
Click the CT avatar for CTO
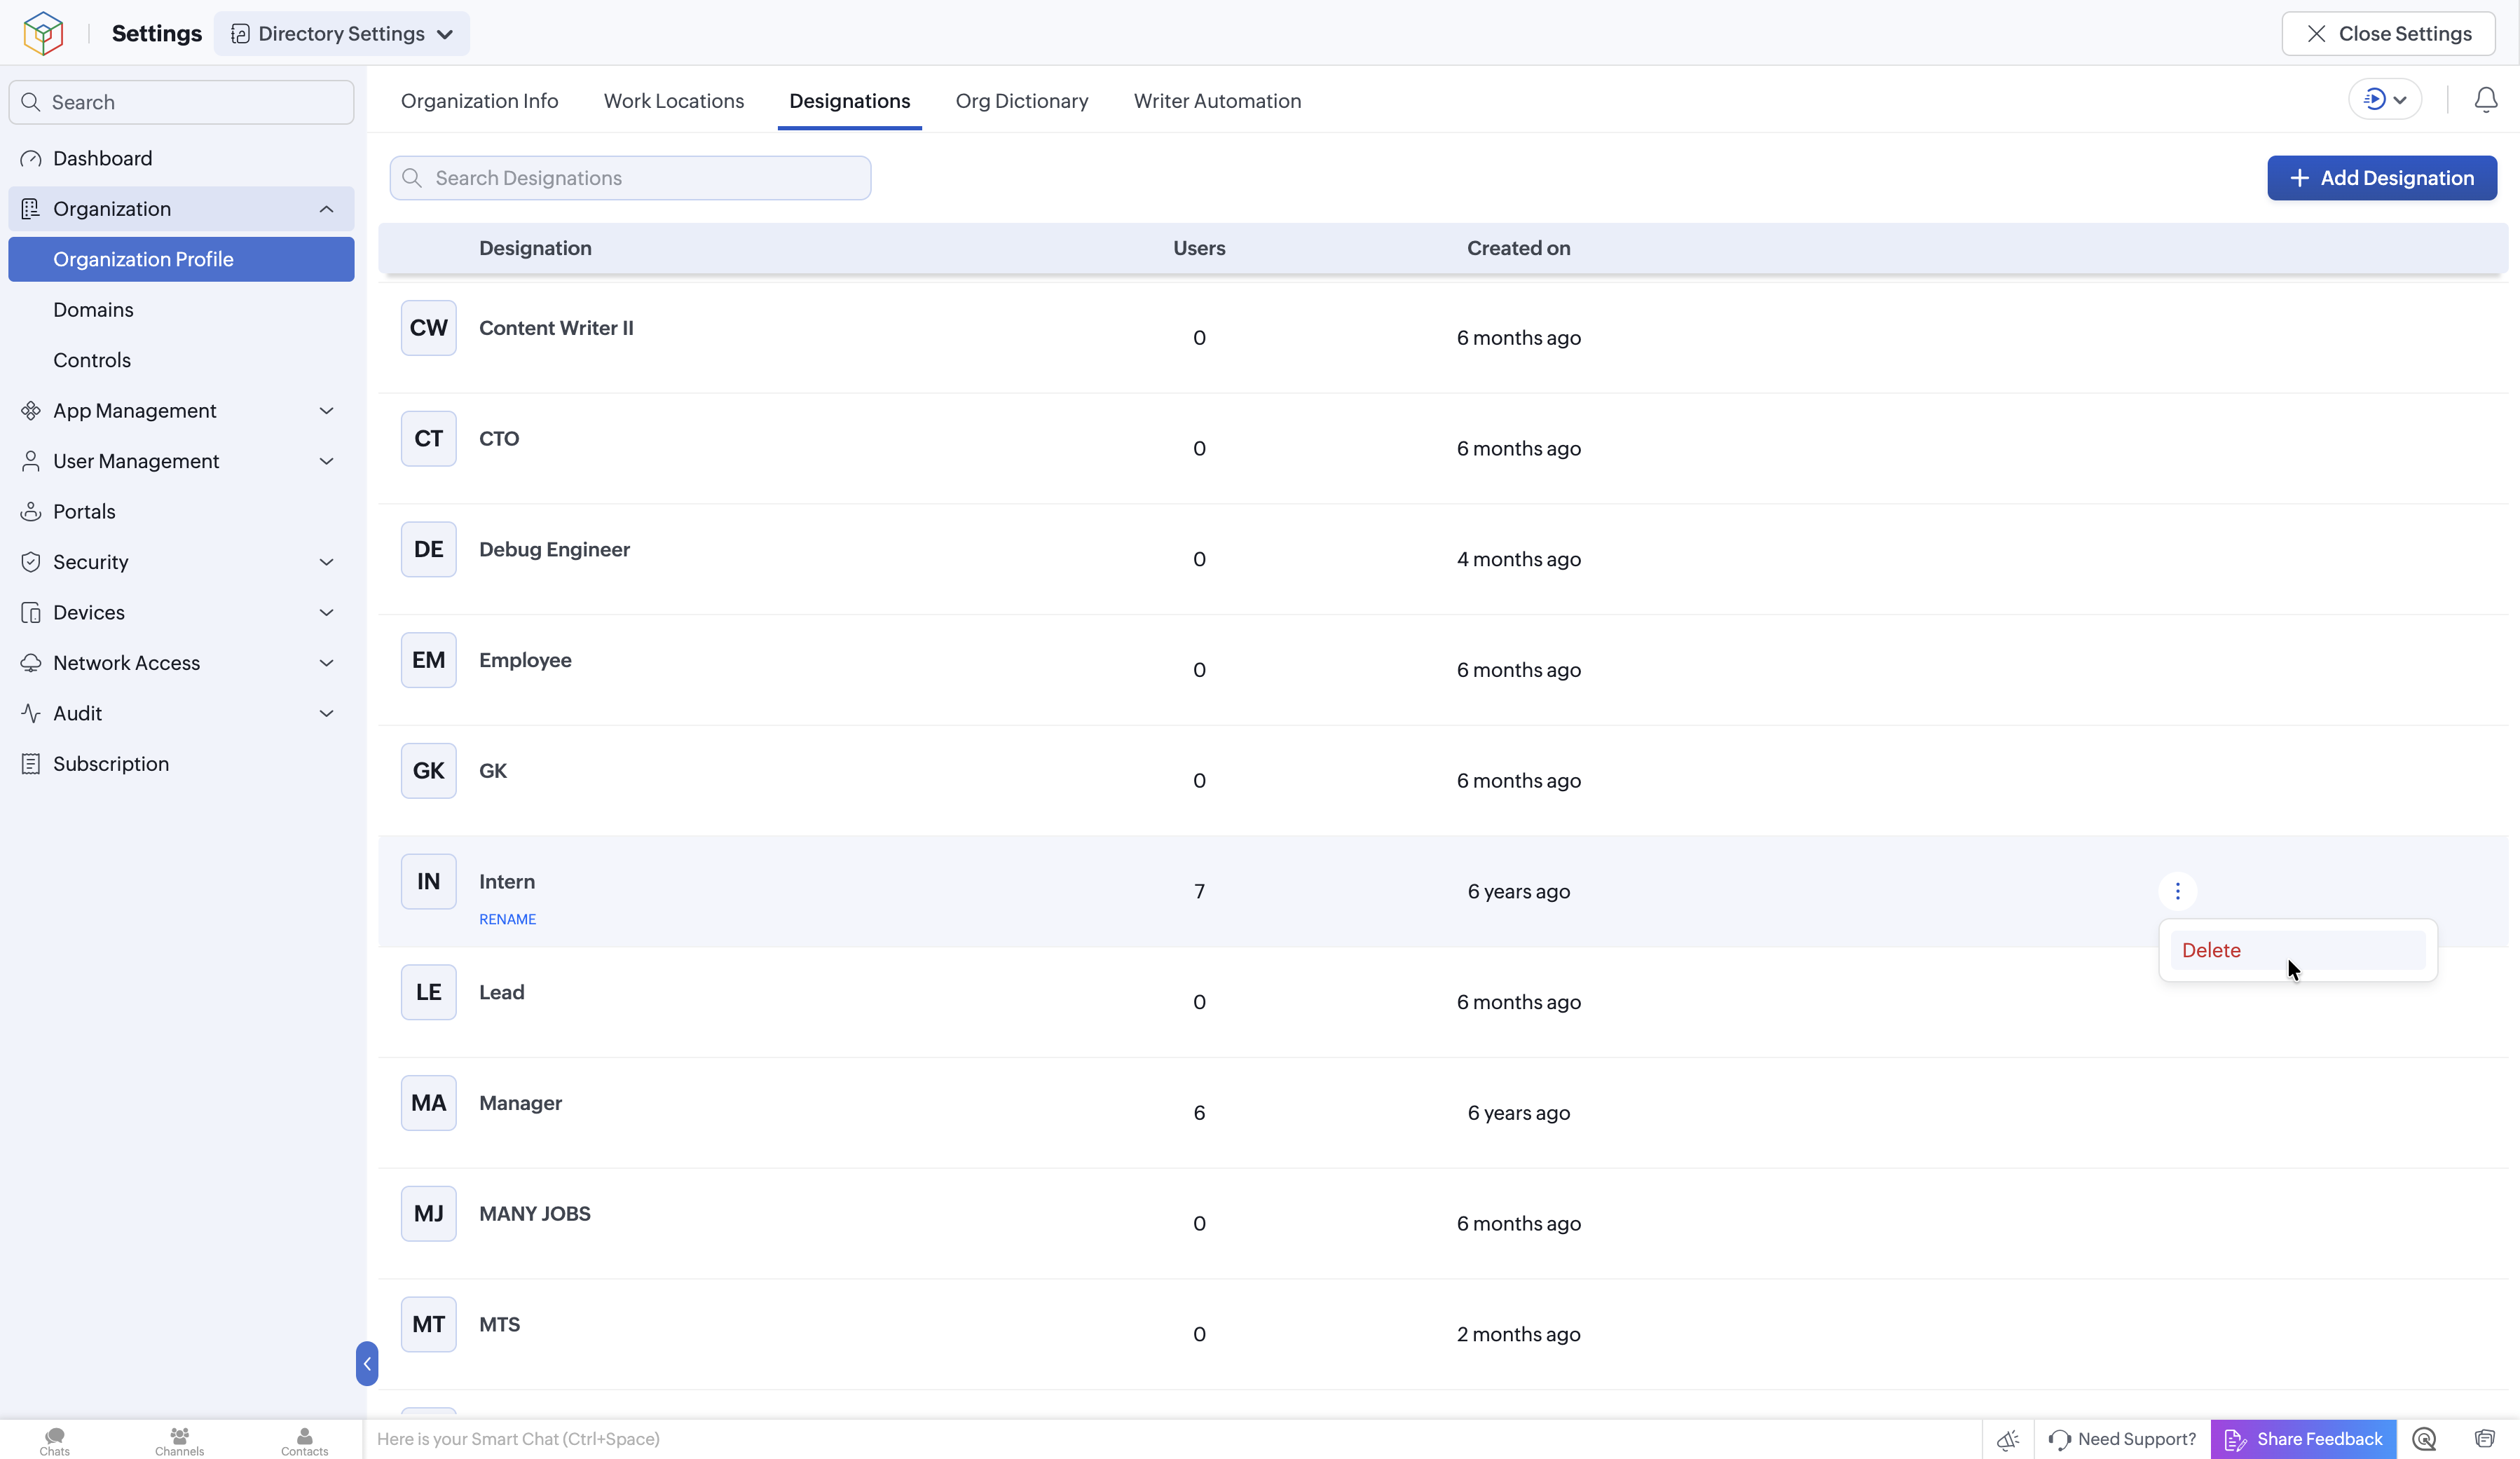click(428, 439)
